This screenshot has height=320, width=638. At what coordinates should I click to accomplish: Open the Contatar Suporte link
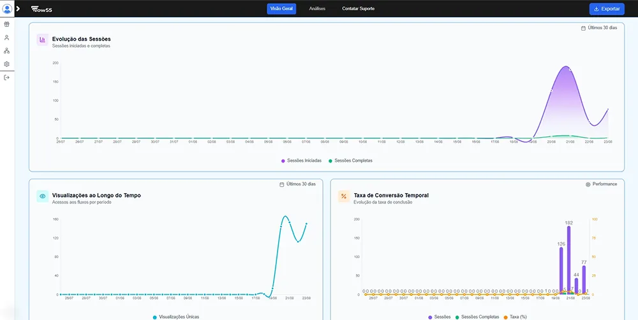358,9
